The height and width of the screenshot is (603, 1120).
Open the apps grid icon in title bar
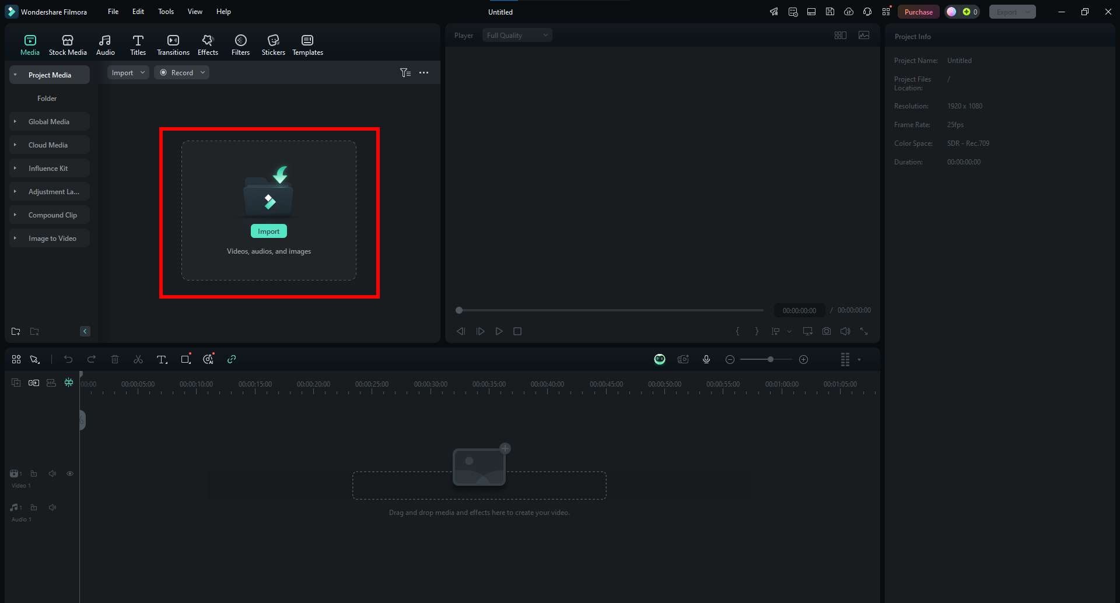pyautogui.click(x=886, y=12)
